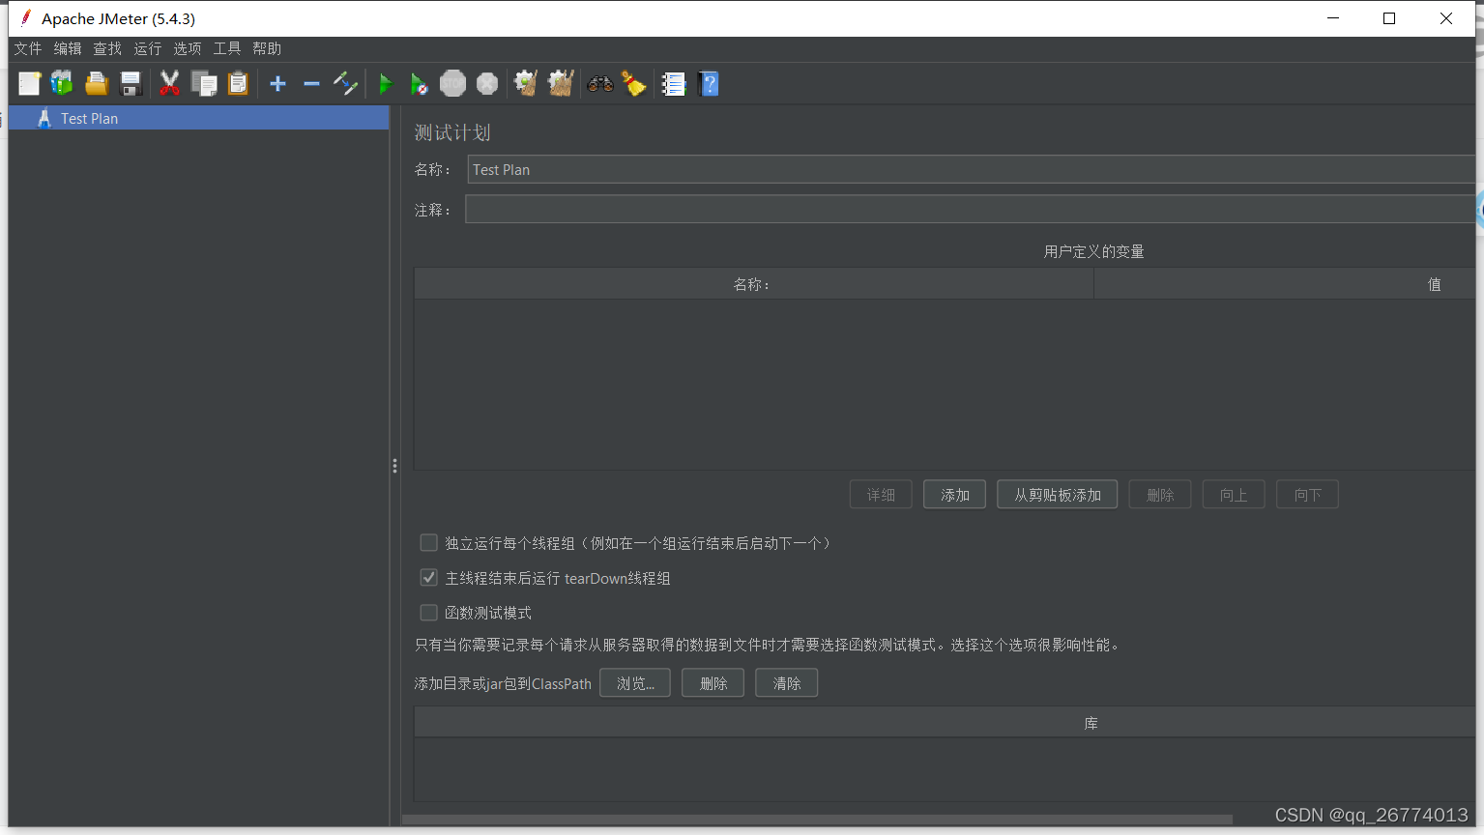Viewport: 1484px width, 835px height.
Task: Click the Clear results broom icon
Action: pos(526,84)
